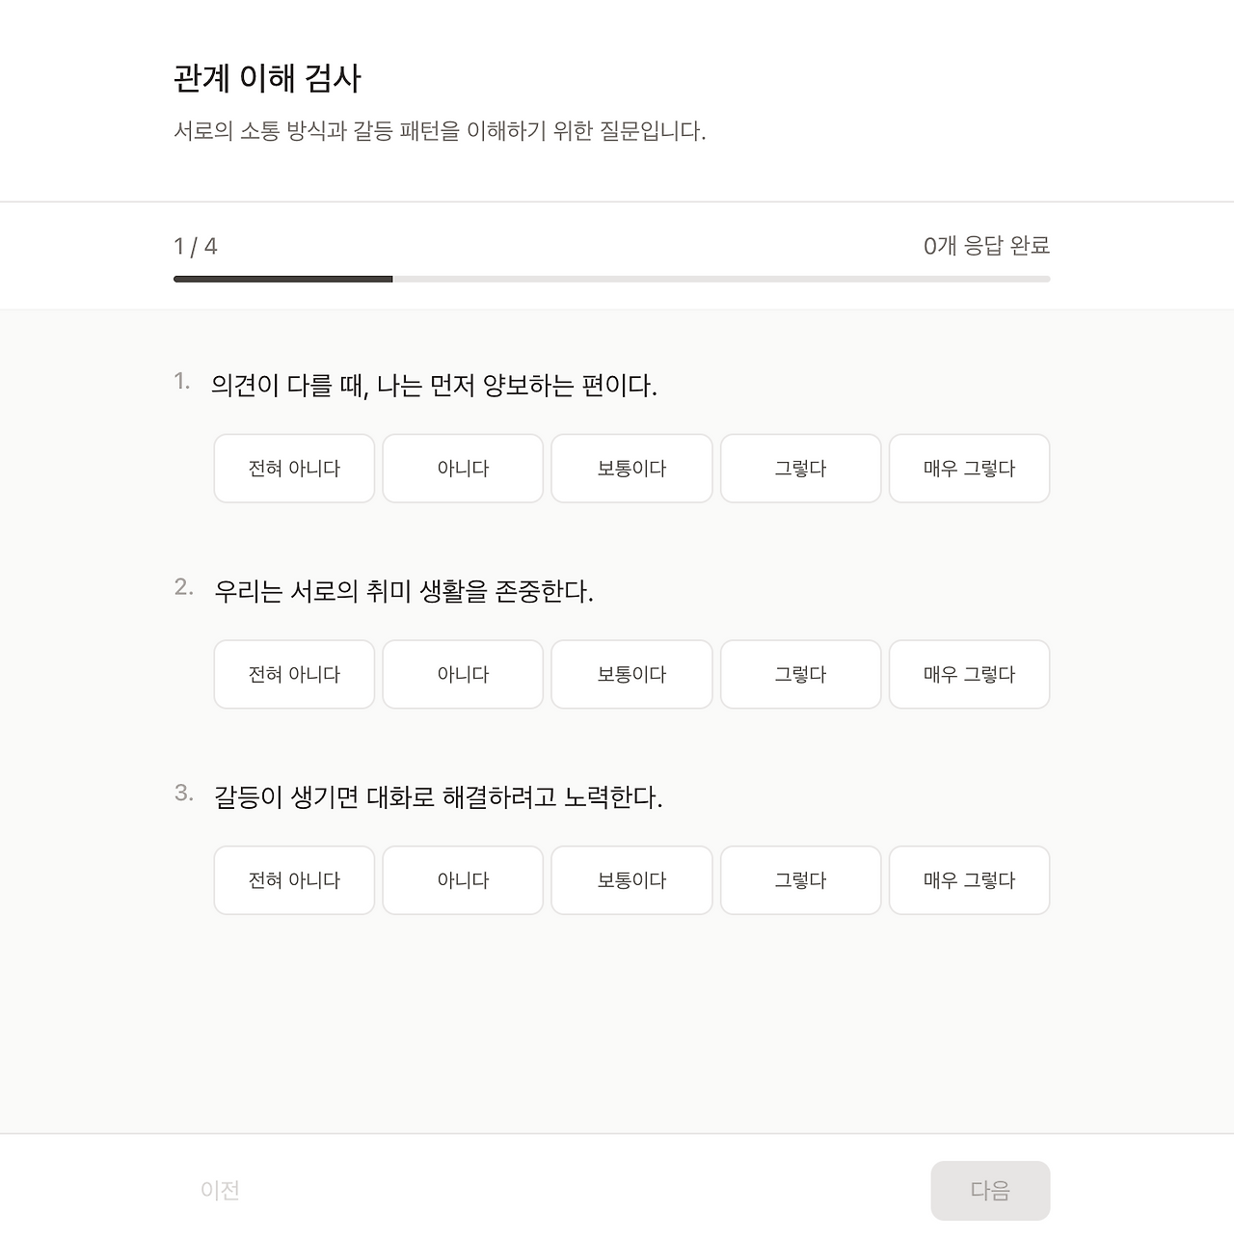The height and width of the screenshot is (1239, 1234).
Task: Pick '매우 그렇다' for question 3
Action: pyautogui.click(x=969, y=880)
